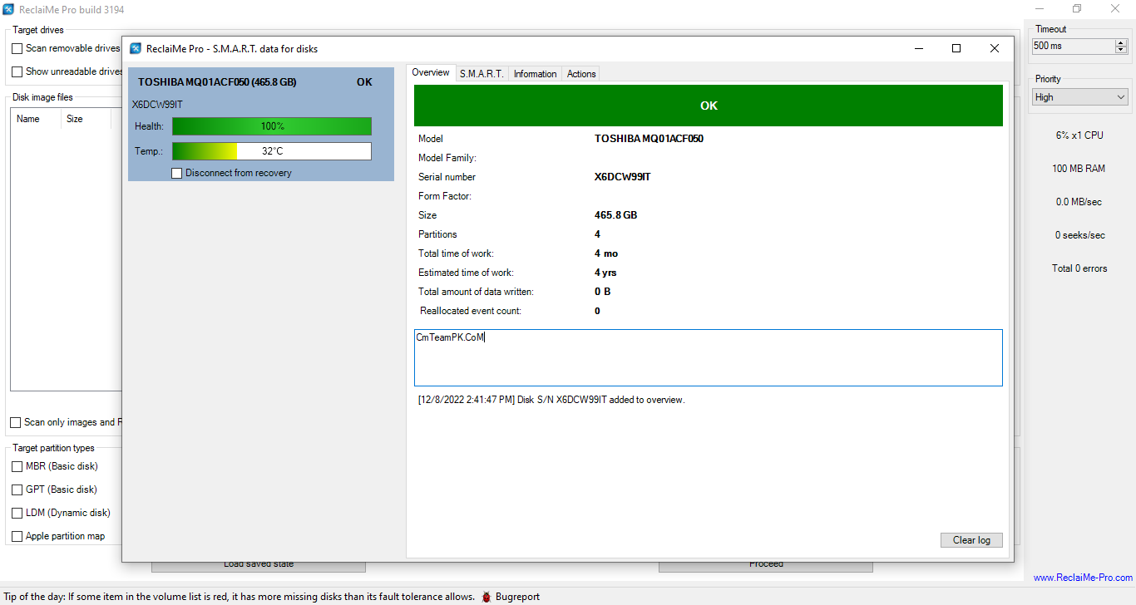The height and width of the screenshot is (605, 1136).
Task: Toggle the Scan only images checkbox
Action: [16, 422]
